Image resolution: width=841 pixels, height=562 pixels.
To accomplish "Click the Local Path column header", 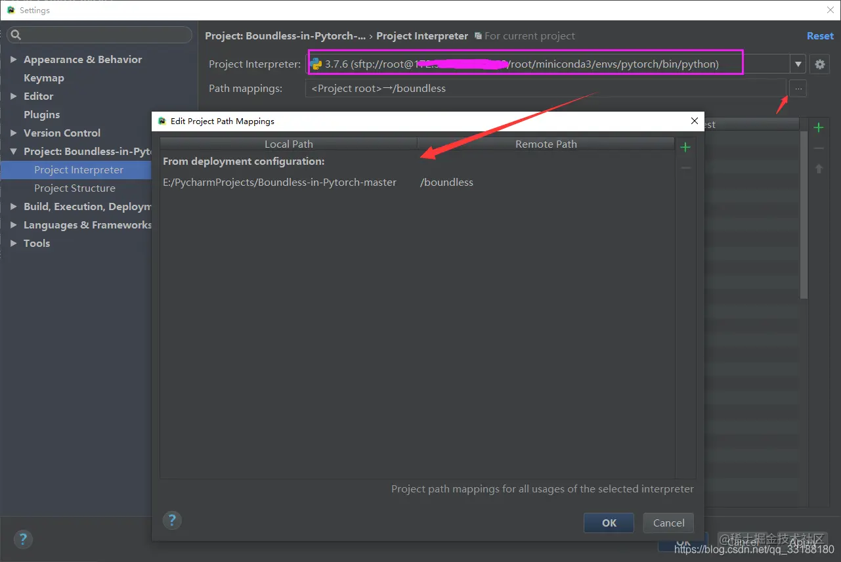I will coord(289,144).
